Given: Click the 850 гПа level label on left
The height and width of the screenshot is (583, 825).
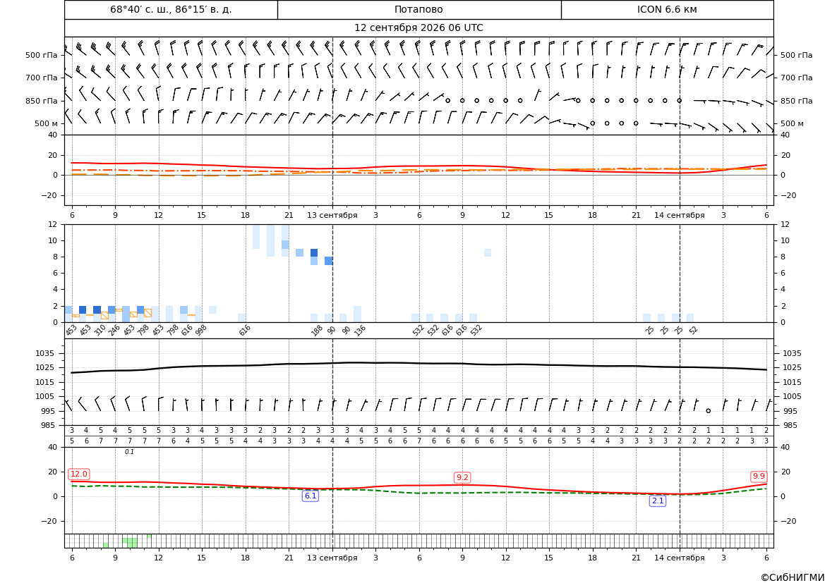Looking at the screenshot, I should (x=42, y=101).
